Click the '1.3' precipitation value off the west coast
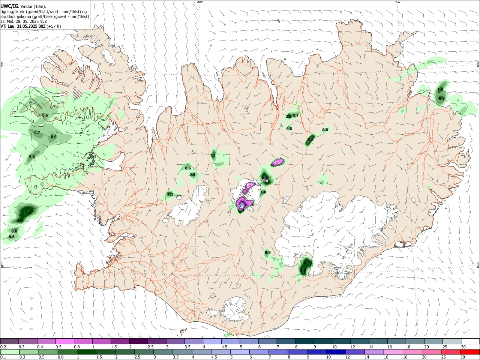The width and height of the screenshot is (480, 360). (x=20, y=221)
